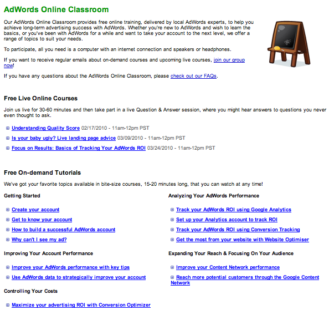The image size is (329, 315).
Task: Expand plus icon by Website Optimiser link
Action: pyautogui.click(x=172, y=240)
